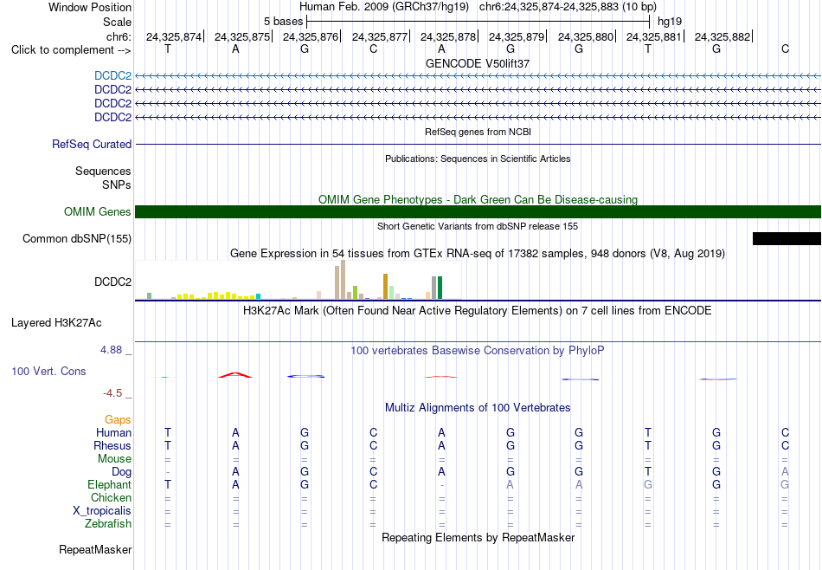Click the '5 bases' scale bar label
The image size is (822, 570).
click(x=283, y=22)
